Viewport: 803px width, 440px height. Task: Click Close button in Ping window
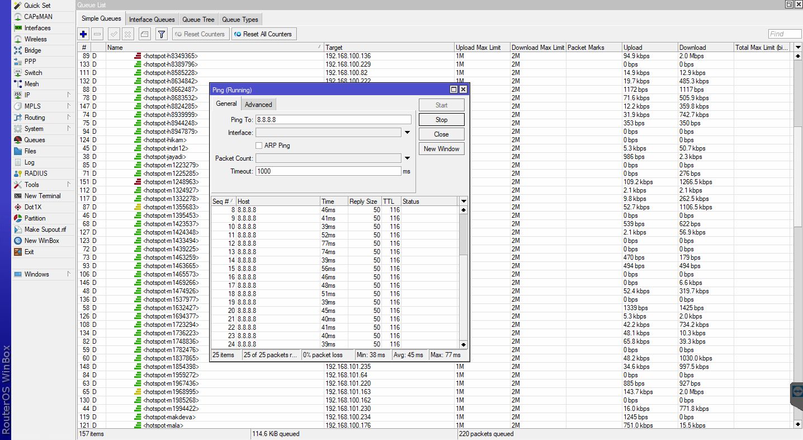click(x=441, y=134)
